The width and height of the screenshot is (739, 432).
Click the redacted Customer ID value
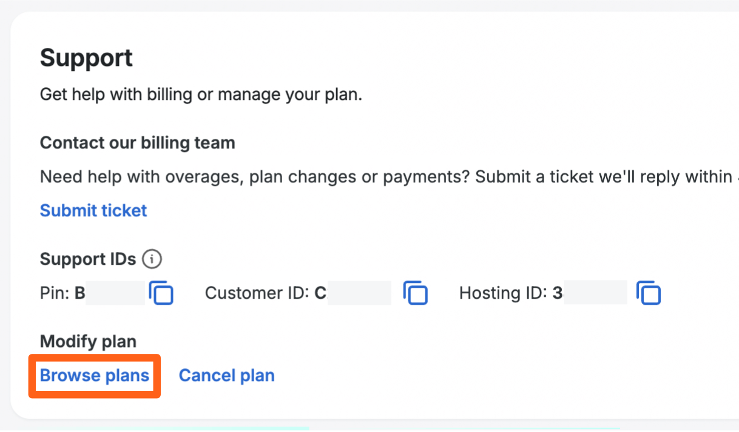tap(359, 293)
